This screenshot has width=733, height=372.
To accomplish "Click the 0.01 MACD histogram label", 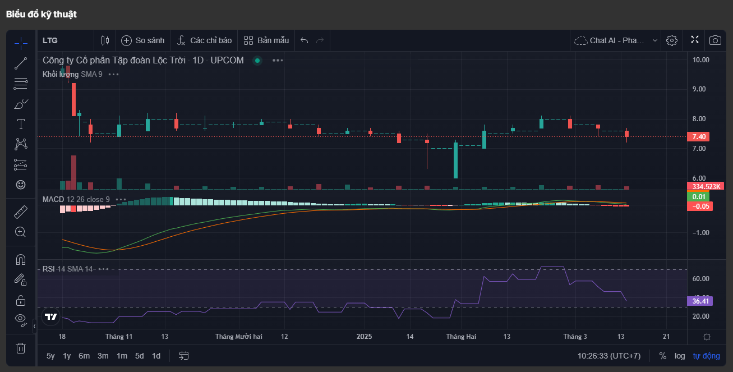I will (x=698, y=196).
